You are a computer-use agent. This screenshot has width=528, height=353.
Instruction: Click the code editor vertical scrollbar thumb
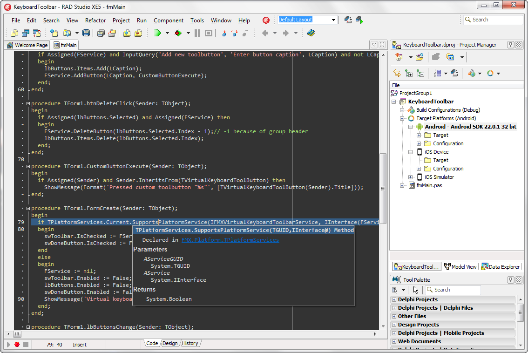383,189
